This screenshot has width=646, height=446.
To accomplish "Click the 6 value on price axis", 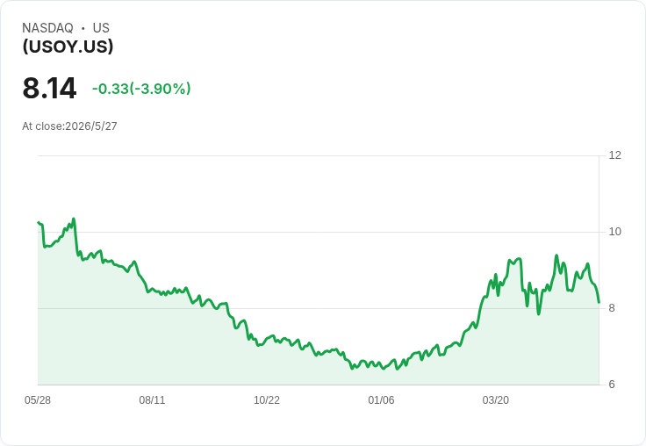I will (x=612, y=385).
